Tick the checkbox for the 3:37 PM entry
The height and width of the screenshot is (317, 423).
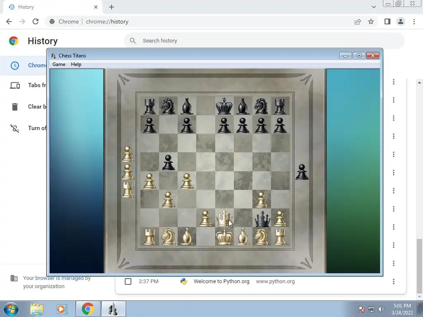point(128,282)
